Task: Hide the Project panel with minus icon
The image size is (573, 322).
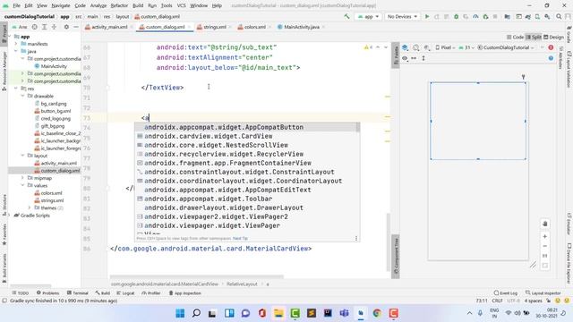Action: point(76,27)
